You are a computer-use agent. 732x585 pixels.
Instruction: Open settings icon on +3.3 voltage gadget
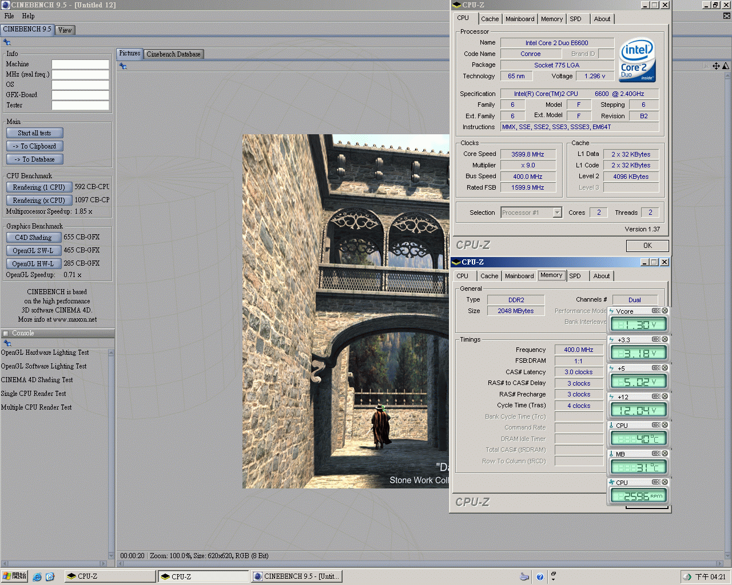[656, 339]
